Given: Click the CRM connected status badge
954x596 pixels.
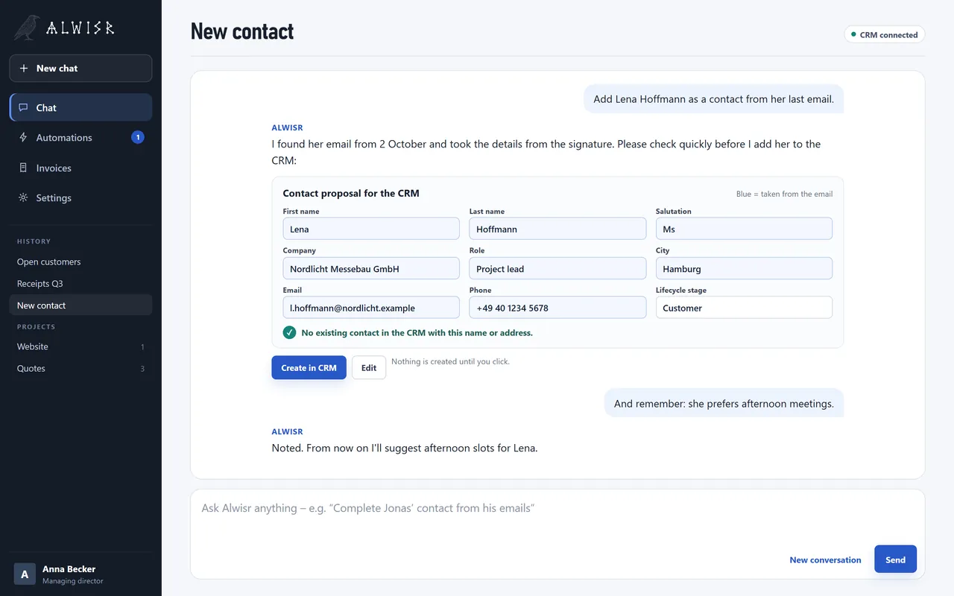Looking at the screenshot, I should pyautogui.click(x=884, y=35).
